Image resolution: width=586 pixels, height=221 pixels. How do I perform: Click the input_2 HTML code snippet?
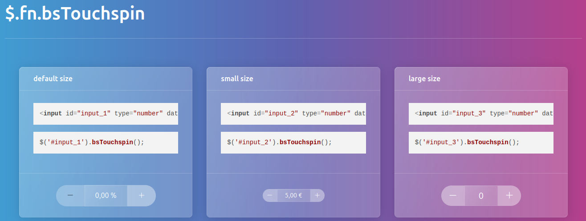pos(293,114)
